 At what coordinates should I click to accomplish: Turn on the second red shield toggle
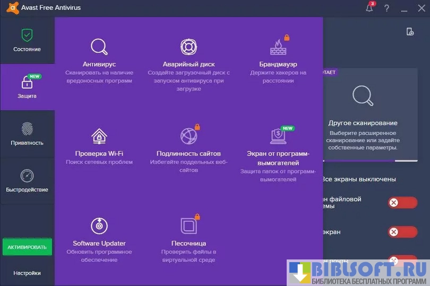click(x=402, y=232)
